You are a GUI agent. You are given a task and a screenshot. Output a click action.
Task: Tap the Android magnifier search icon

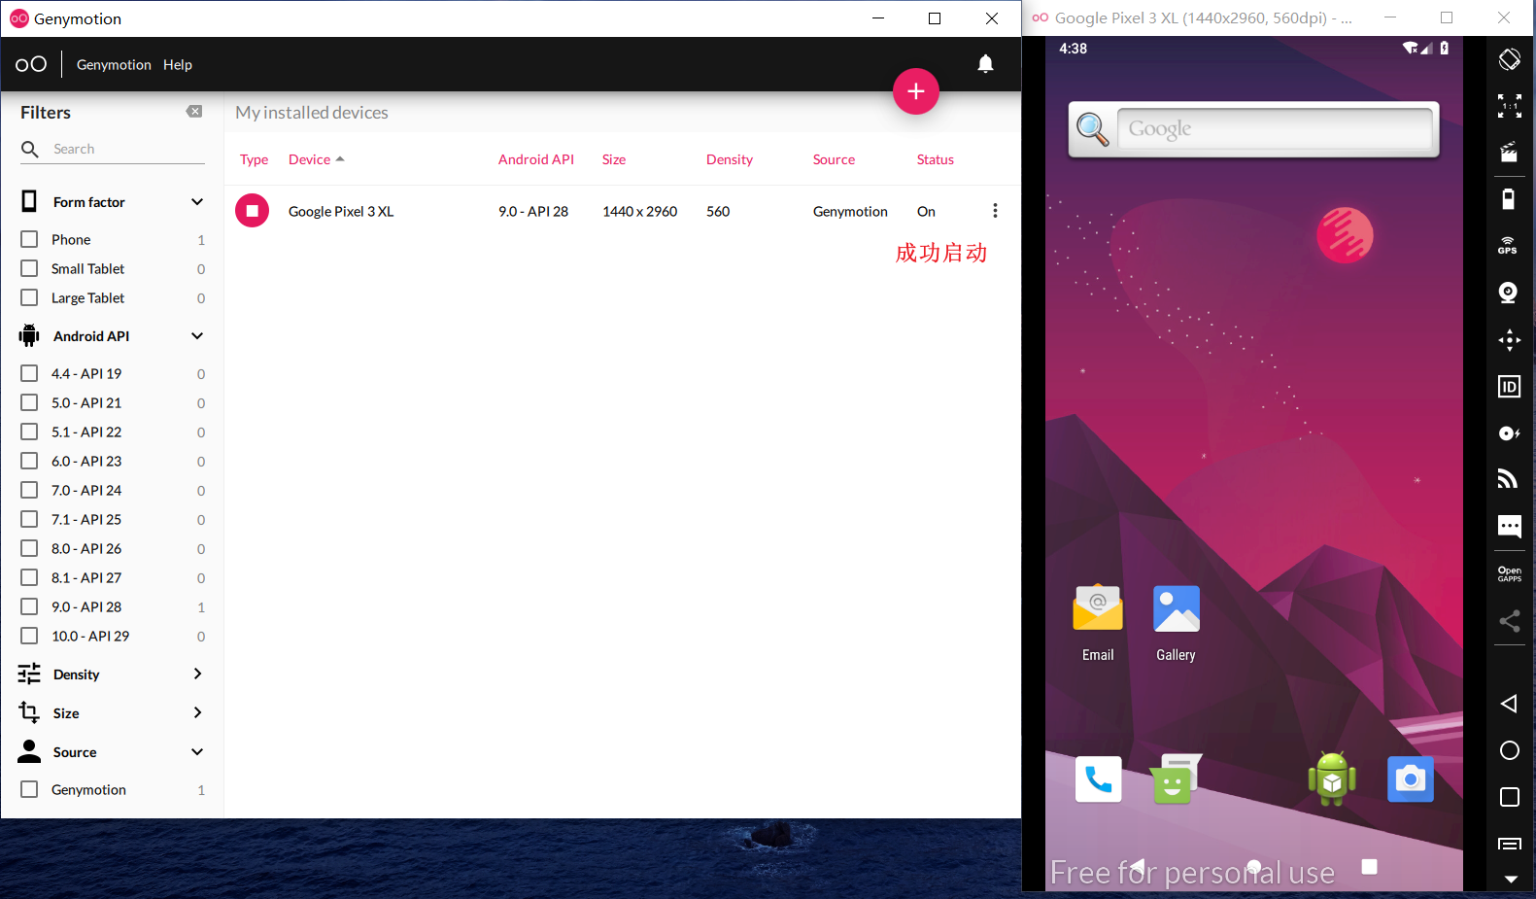click(1093, 128)
